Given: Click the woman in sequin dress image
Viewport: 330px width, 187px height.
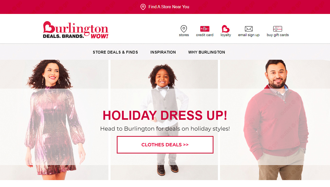Looking at the screenshot, I should 54,120.
